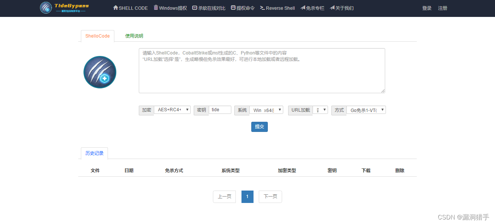495x224 pixels.
Task: Select the 历史记录 tab
Action: [x=94, y=153]
